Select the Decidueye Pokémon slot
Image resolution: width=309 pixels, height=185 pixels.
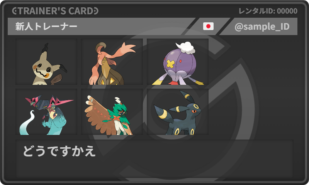tap(112, 112)
